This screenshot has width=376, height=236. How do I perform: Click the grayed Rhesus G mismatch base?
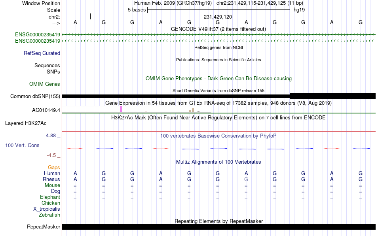click(x=246, y=179)
